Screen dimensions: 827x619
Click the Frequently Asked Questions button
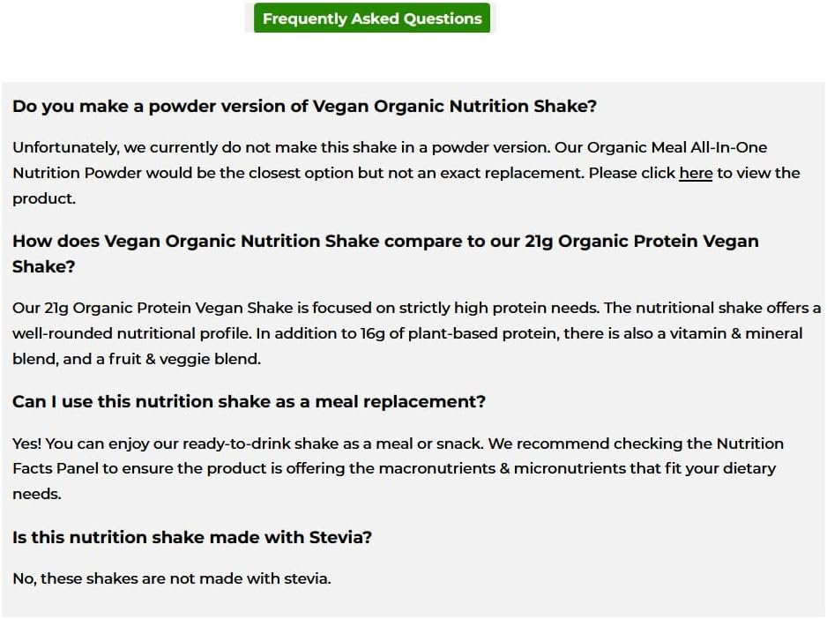[371, 19]
